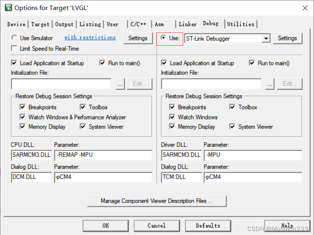Open Manage Component Viewer Description Files

pos(157,201)
